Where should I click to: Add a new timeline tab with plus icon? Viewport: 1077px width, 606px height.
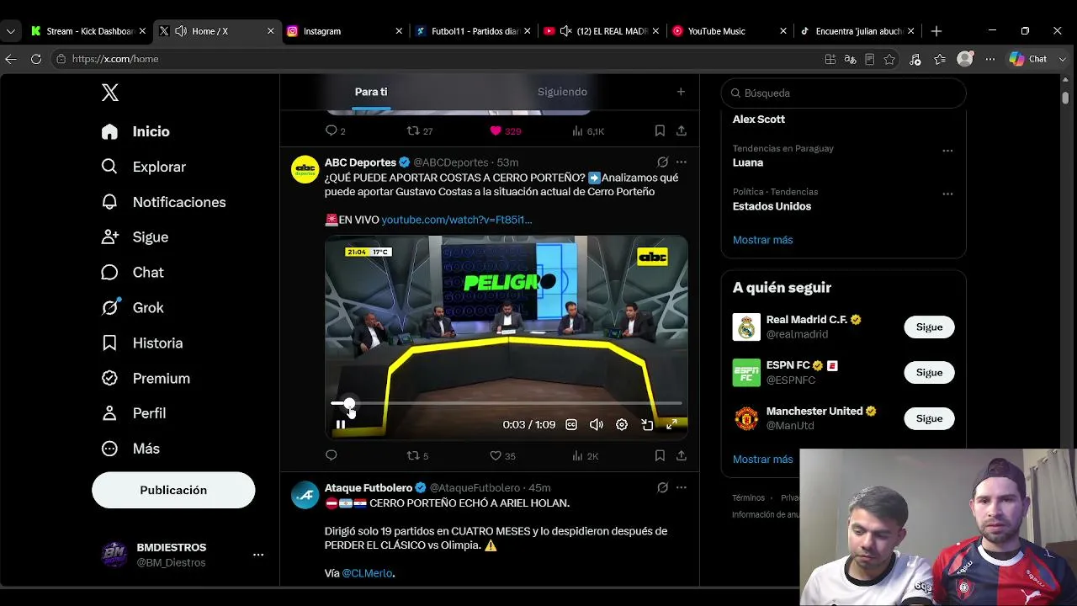[x=681, y=92]
